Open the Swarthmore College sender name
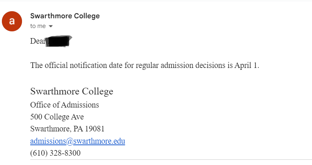This screenshot has height=165, width=312. (x=65, y=16)
